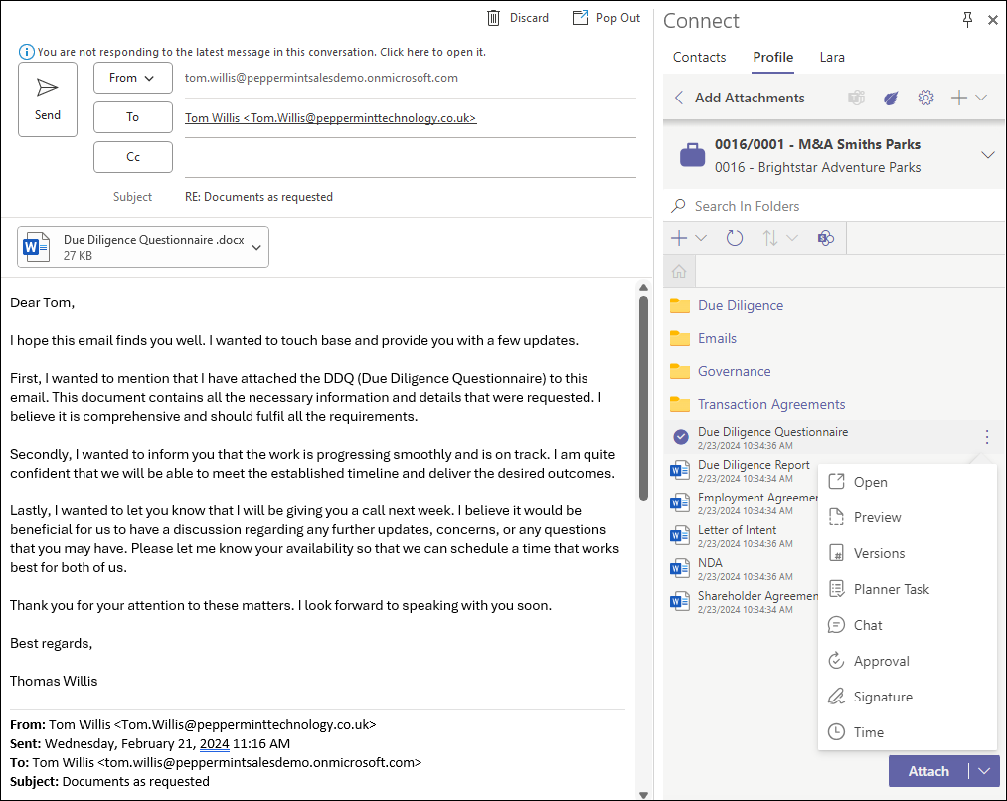
Task: Open dropdown beside the add-item plus
Action: 701,238
